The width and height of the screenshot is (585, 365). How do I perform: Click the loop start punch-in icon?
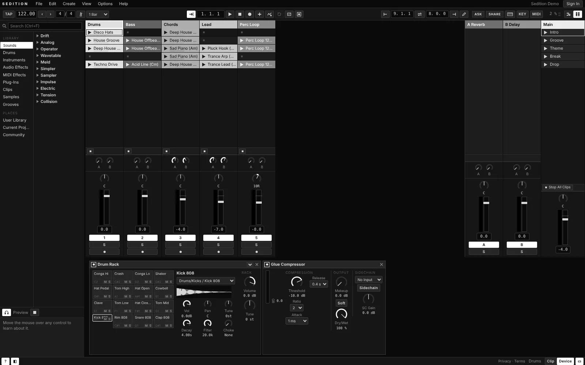(x=385, y=14)
